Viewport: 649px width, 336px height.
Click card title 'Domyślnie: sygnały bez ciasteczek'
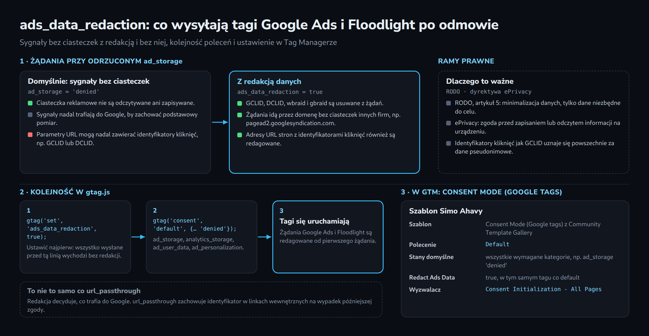tap(89, 81)
